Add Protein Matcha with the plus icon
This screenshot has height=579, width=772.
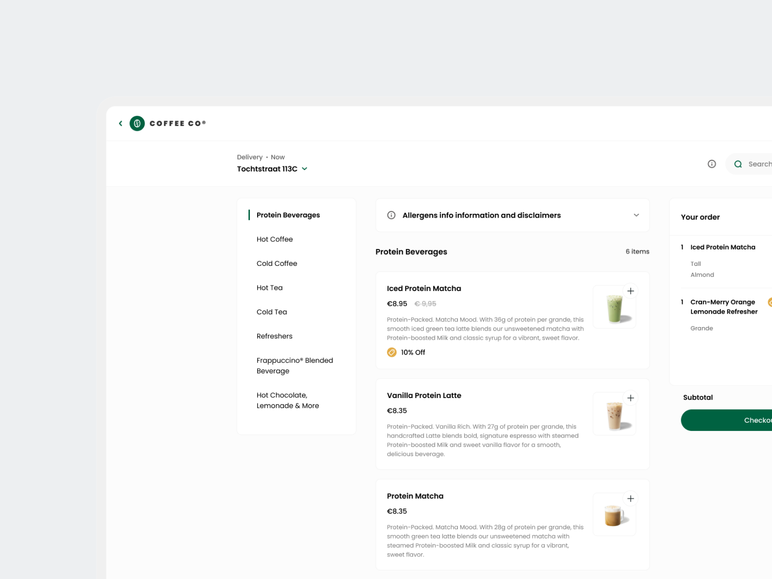pos(631,498)
